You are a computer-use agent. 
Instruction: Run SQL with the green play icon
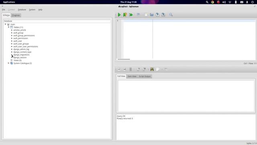click(x=119, y=15)
